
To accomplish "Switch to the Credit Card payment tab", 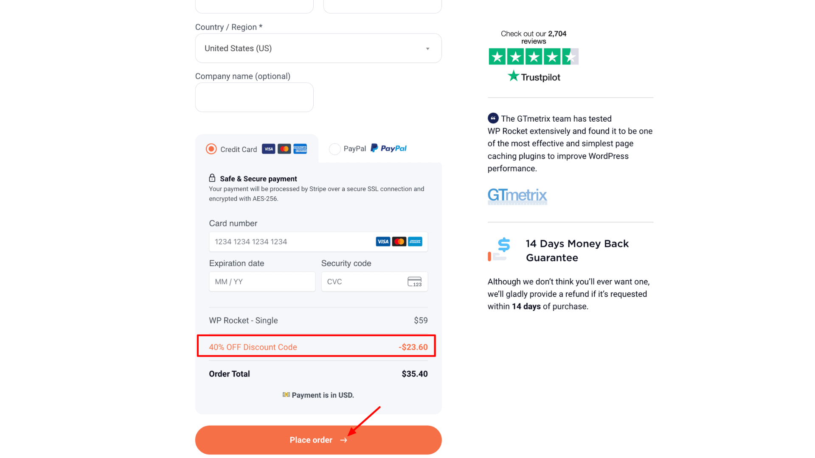I will point(239,149).
